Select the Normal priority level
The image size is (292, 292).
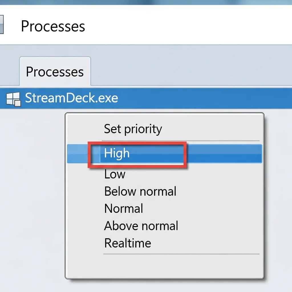coord(124,208)
